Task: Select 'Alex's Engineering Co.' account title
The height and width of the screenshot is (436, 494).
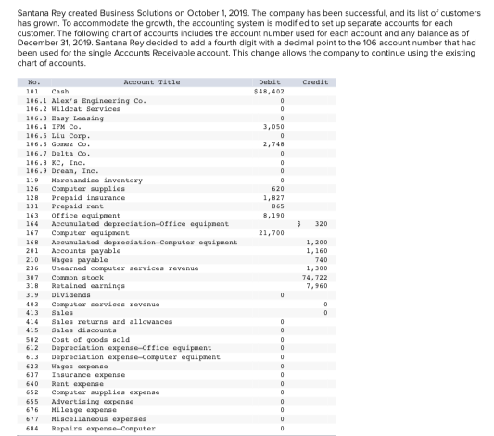Action: 99,101
